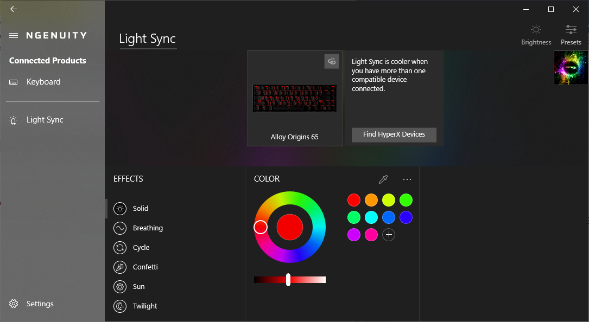Click the Settings gear icon

tap(14, 304)
